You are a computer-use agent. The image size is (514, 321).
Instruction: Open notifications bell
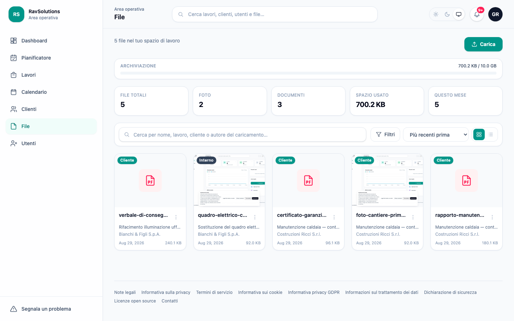pos(477,14)
